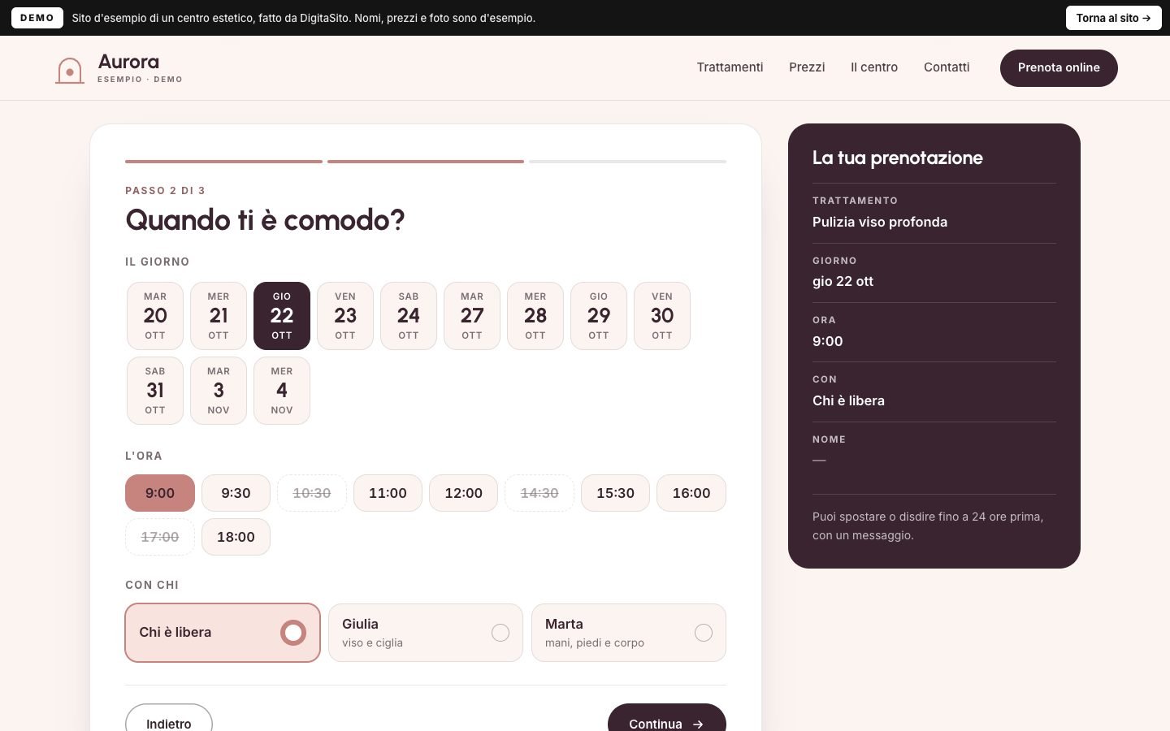Click the 'La tua prenotazione' title

click(898, 158)
